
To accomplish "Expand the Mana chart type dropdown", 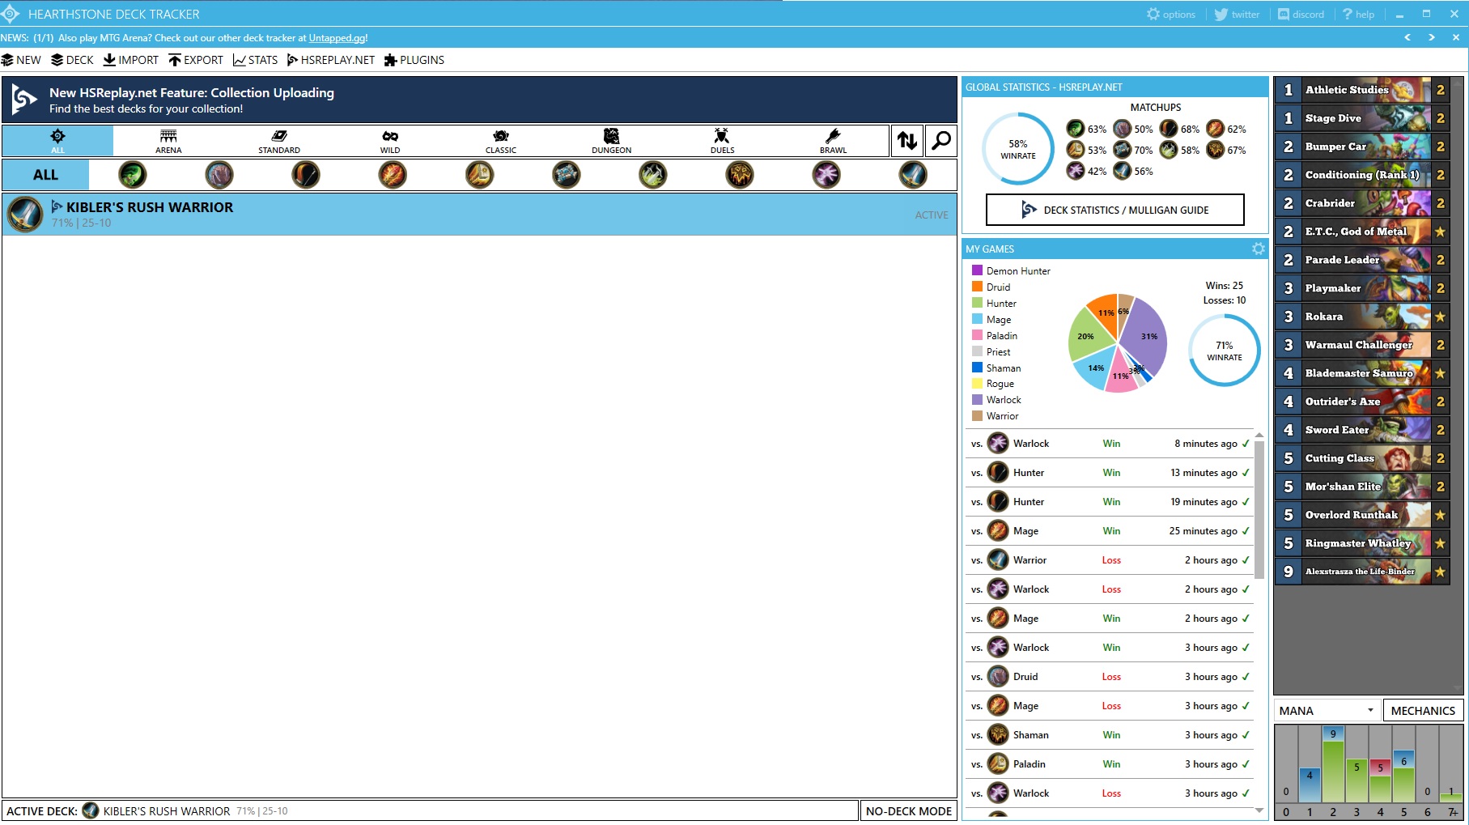I will (1327, 711).
